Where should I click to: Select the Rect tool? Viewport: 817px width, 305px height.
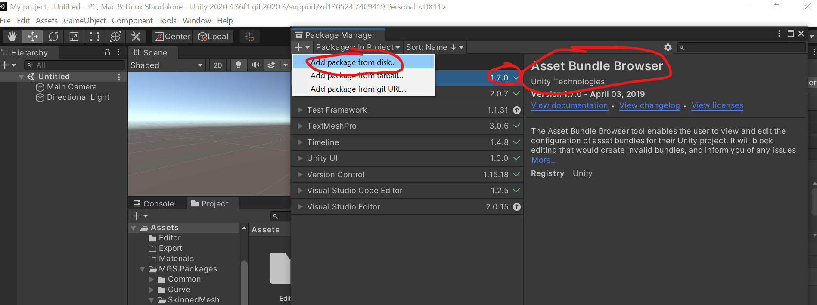click(95, 37)
